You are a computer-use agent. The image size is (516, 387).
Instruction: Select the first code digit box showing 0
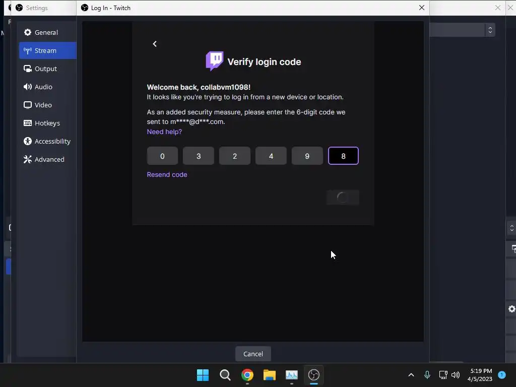(x=162, y=156)
